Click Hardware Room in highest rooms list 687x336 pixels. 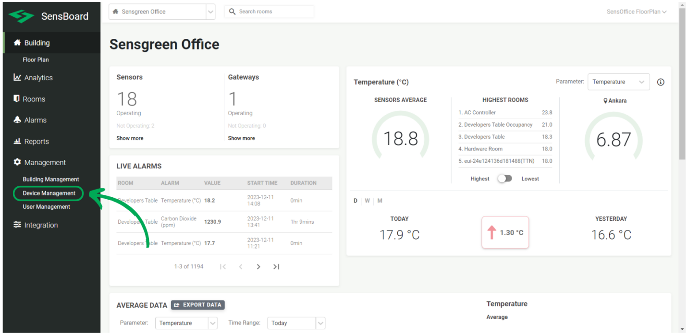(480, 149)
